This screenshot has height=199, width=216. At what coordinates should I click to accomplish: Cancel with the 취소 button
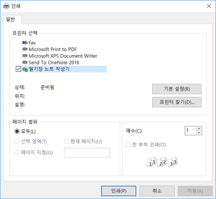click(157, 191)
